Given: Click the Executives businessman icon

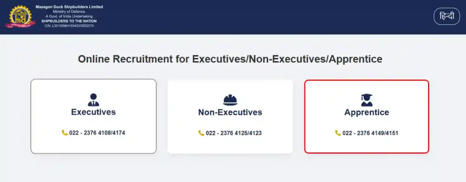Looking at the screenshot, I should pos(93,100).
